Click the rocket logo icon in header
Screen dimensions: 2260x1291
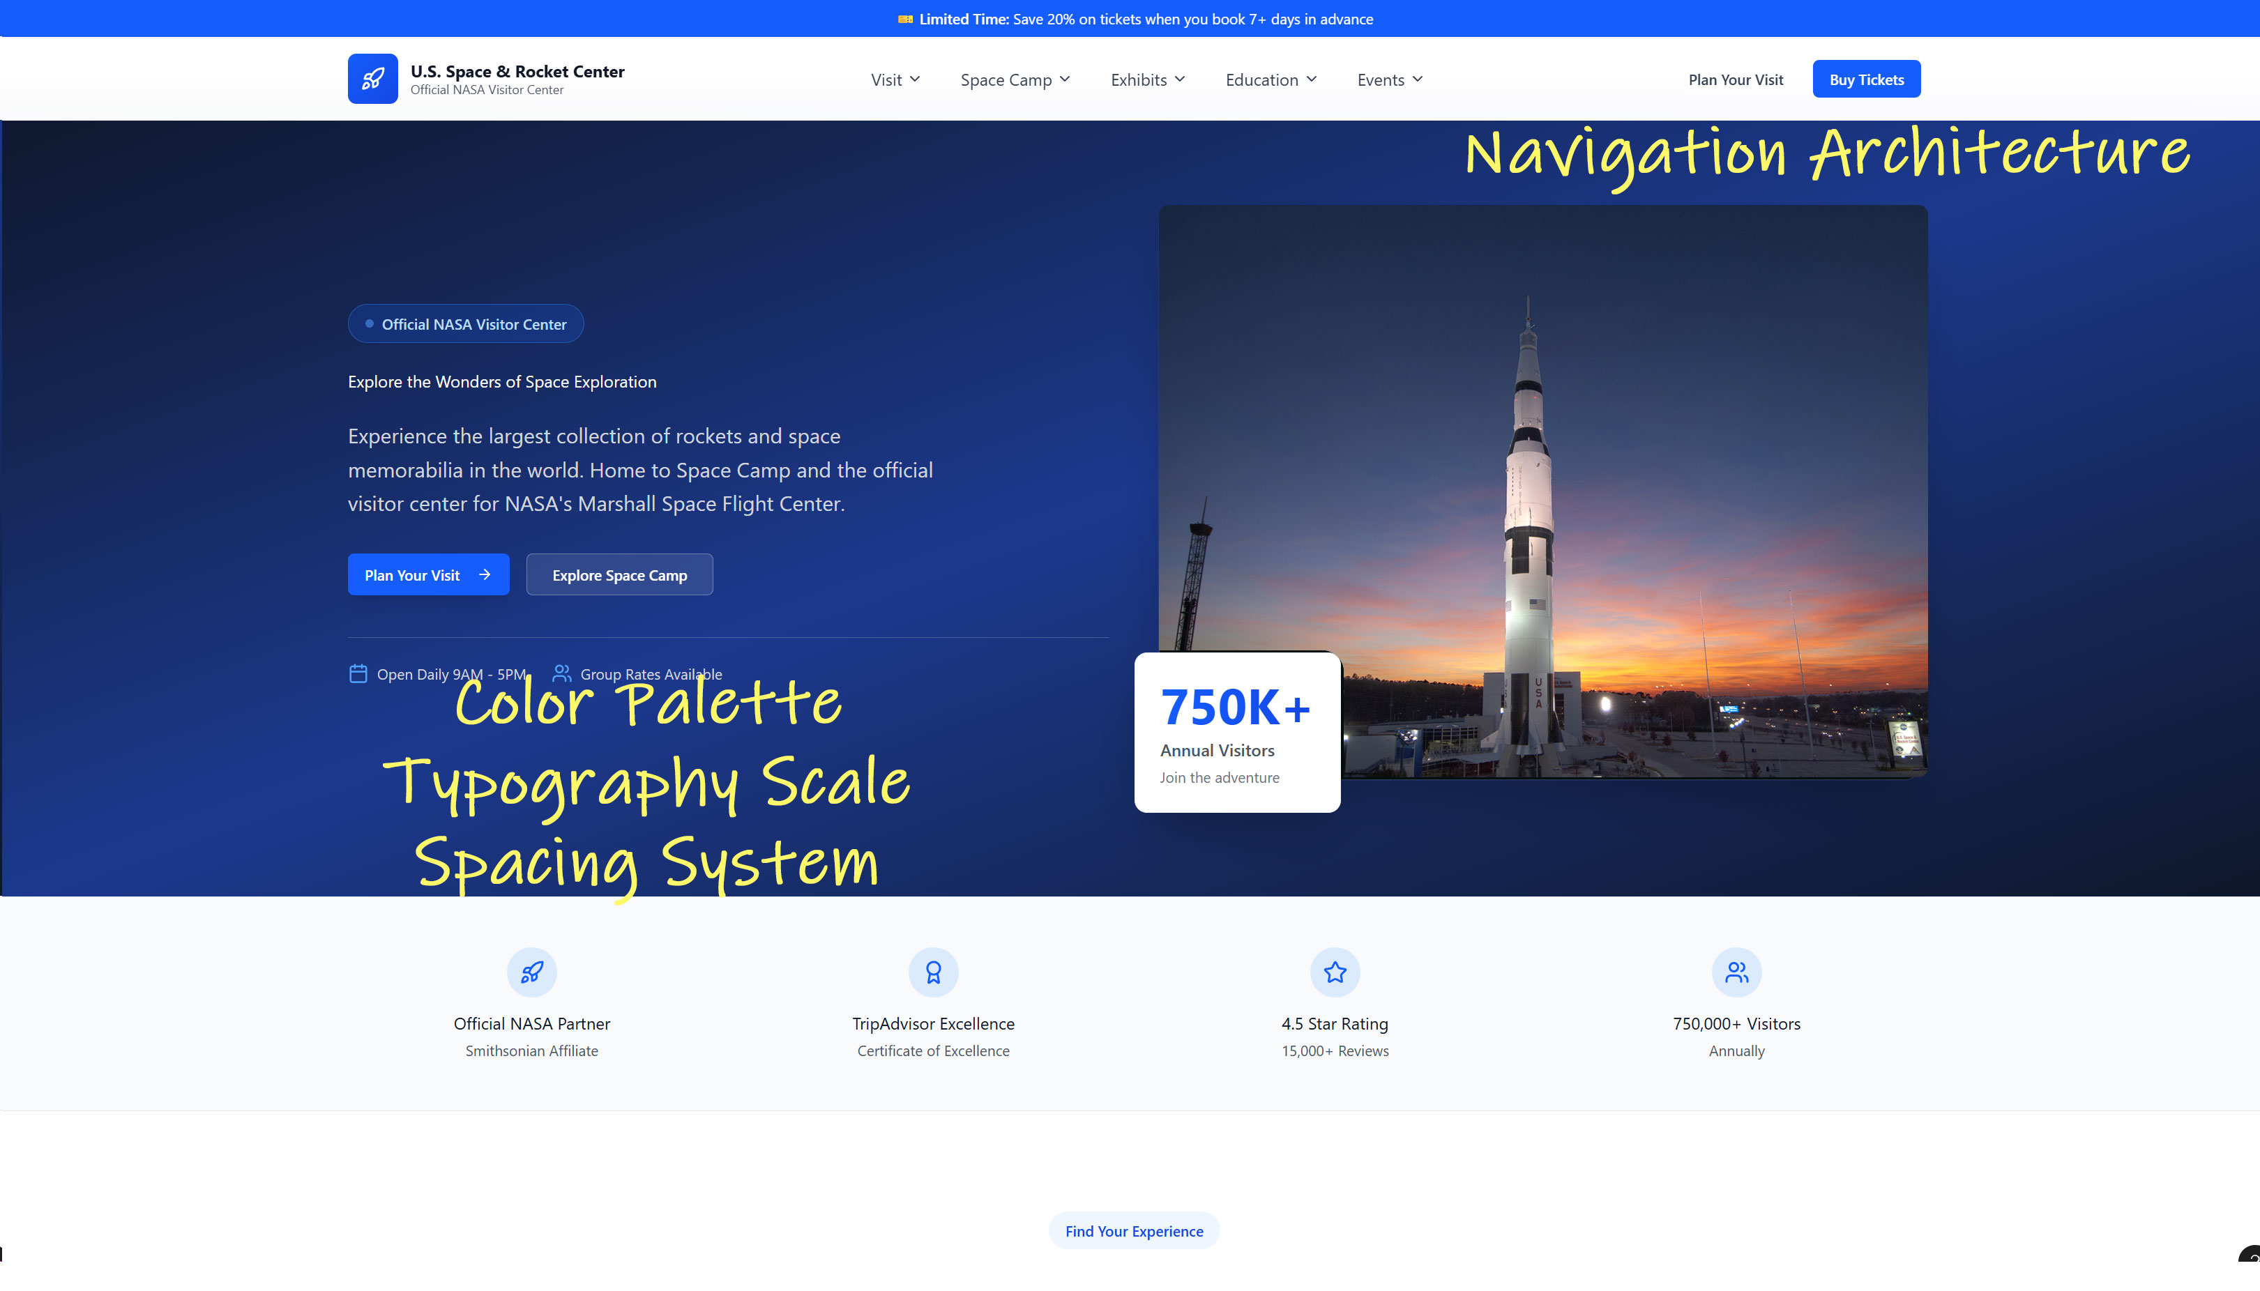372,79
